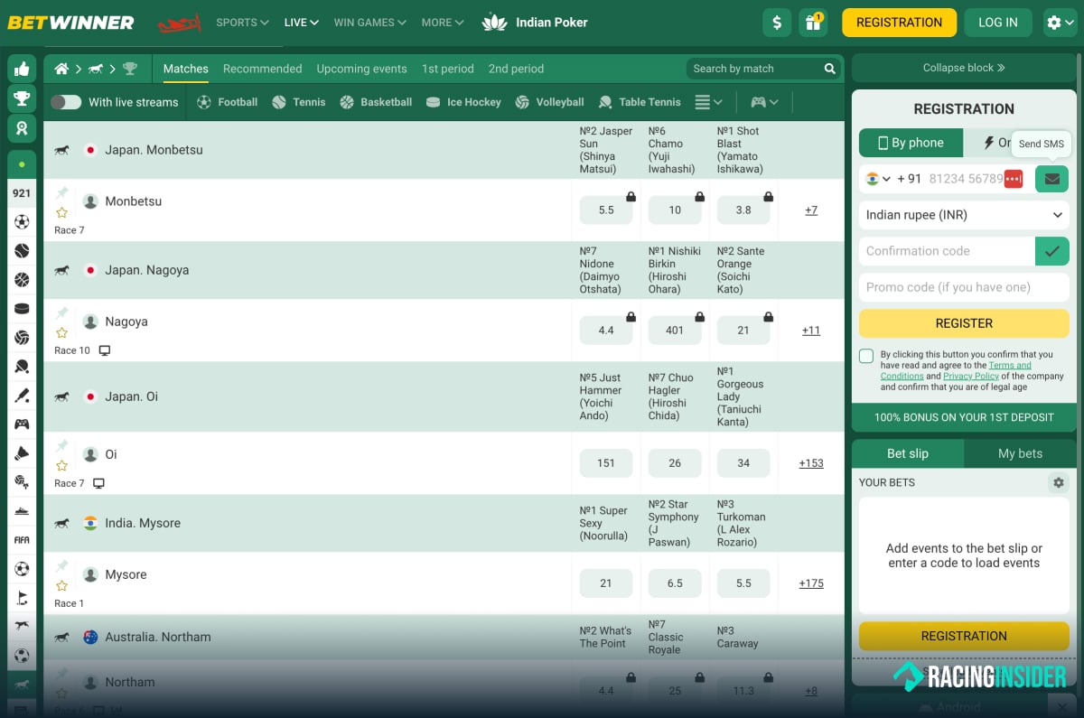
Task: Expand the esports gamepad filter dropdown
Action: pyautogui.click(x=764, y=102)
